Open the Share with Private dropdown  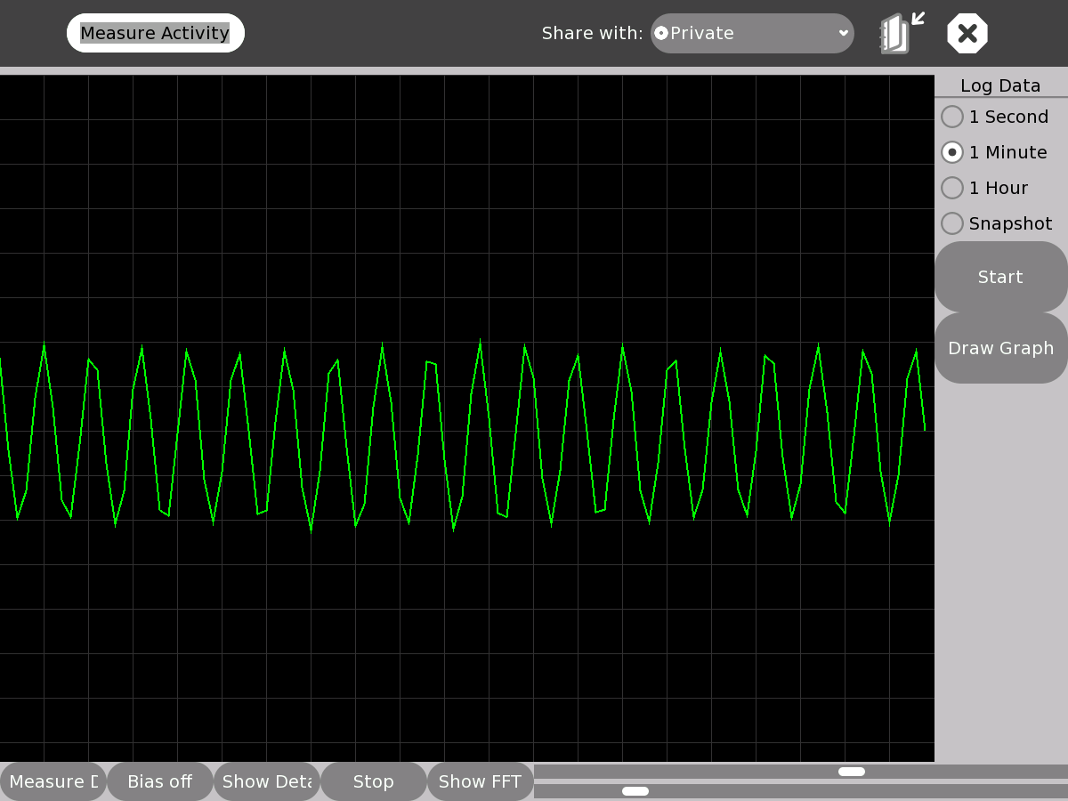[x=751, y=34]
